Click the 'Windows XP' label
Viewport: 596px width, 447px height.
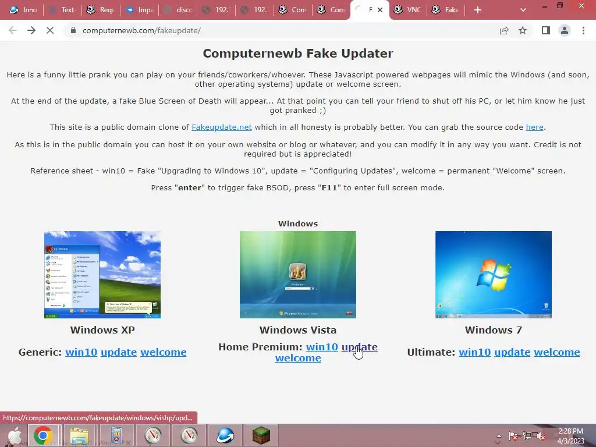(102, 330)
